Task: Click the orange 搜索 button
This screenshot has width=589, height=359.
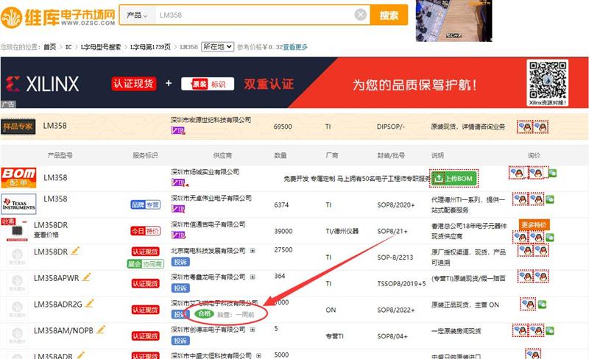Action: [389, 15]
